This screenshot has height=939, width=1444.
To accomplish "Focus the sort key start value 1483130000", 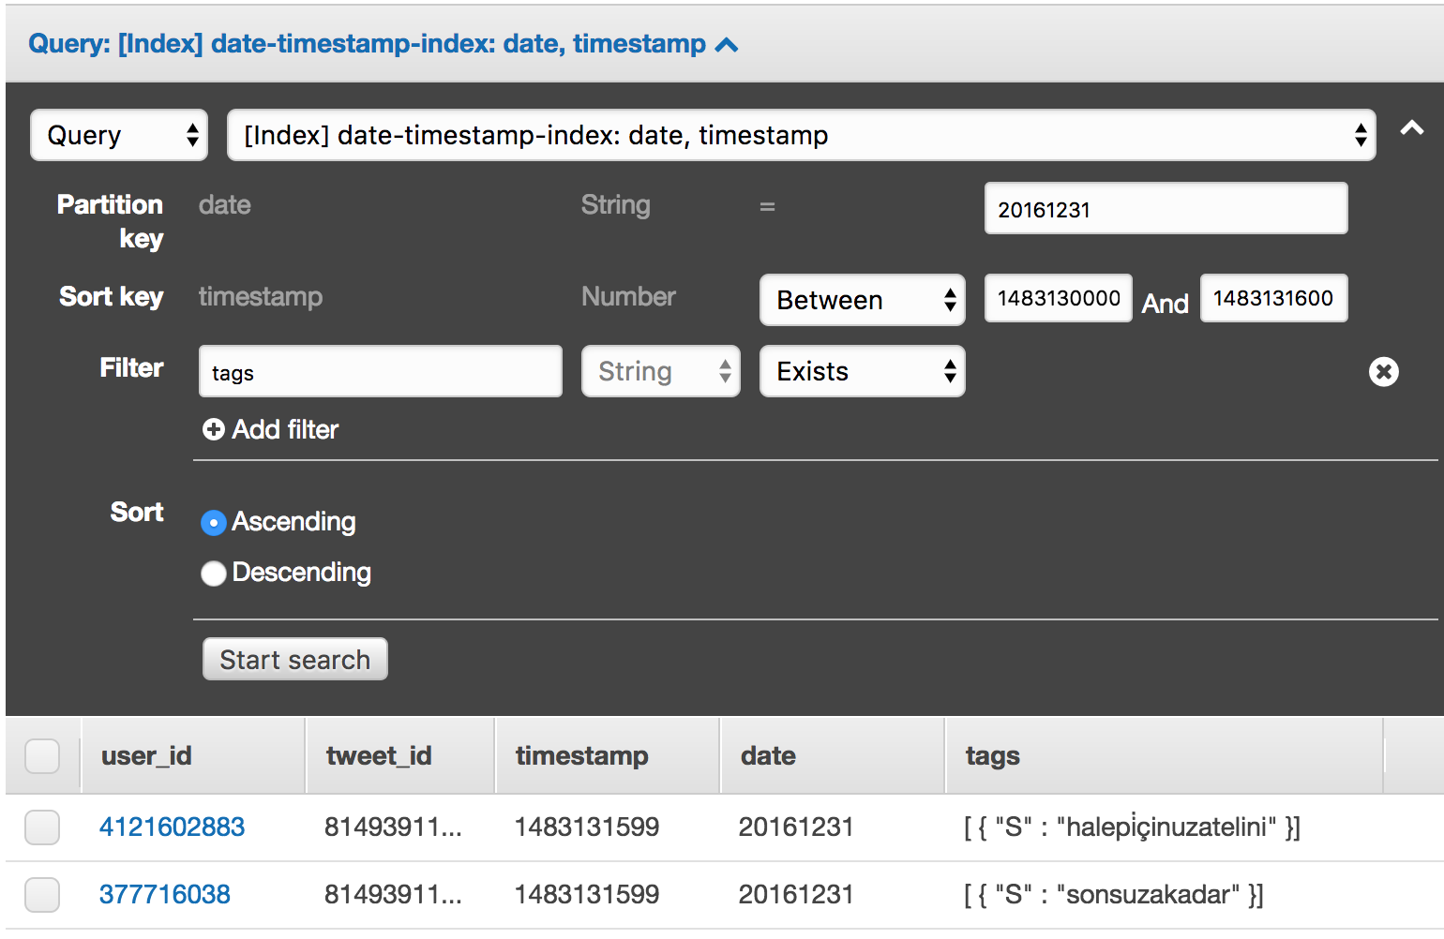I will [x=1059, y=298].
